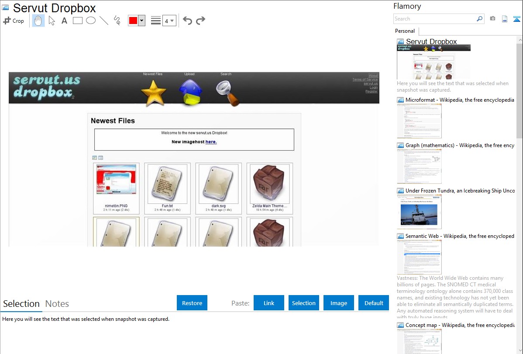Click the camera capture icon
This screenshot has width=523, height=354.
[492, 19]
